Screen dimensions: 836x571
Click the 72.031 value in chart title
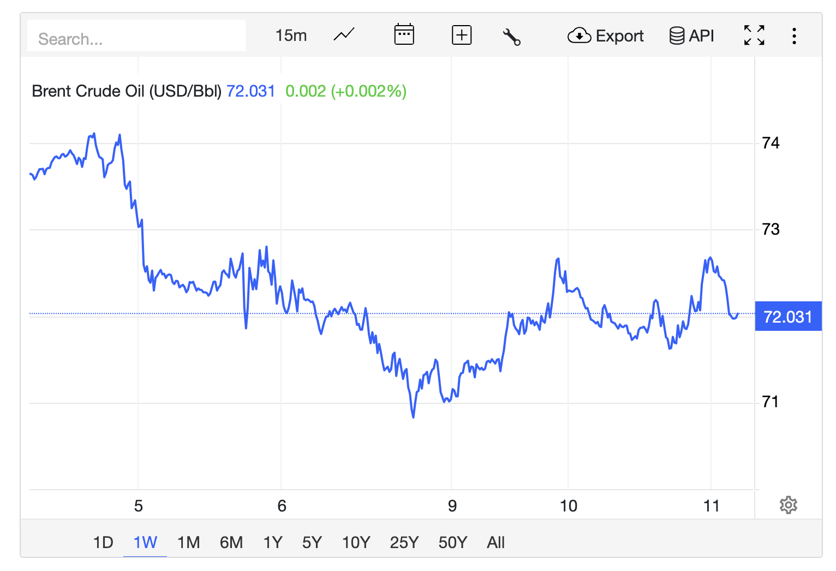[x=250, y=91]
